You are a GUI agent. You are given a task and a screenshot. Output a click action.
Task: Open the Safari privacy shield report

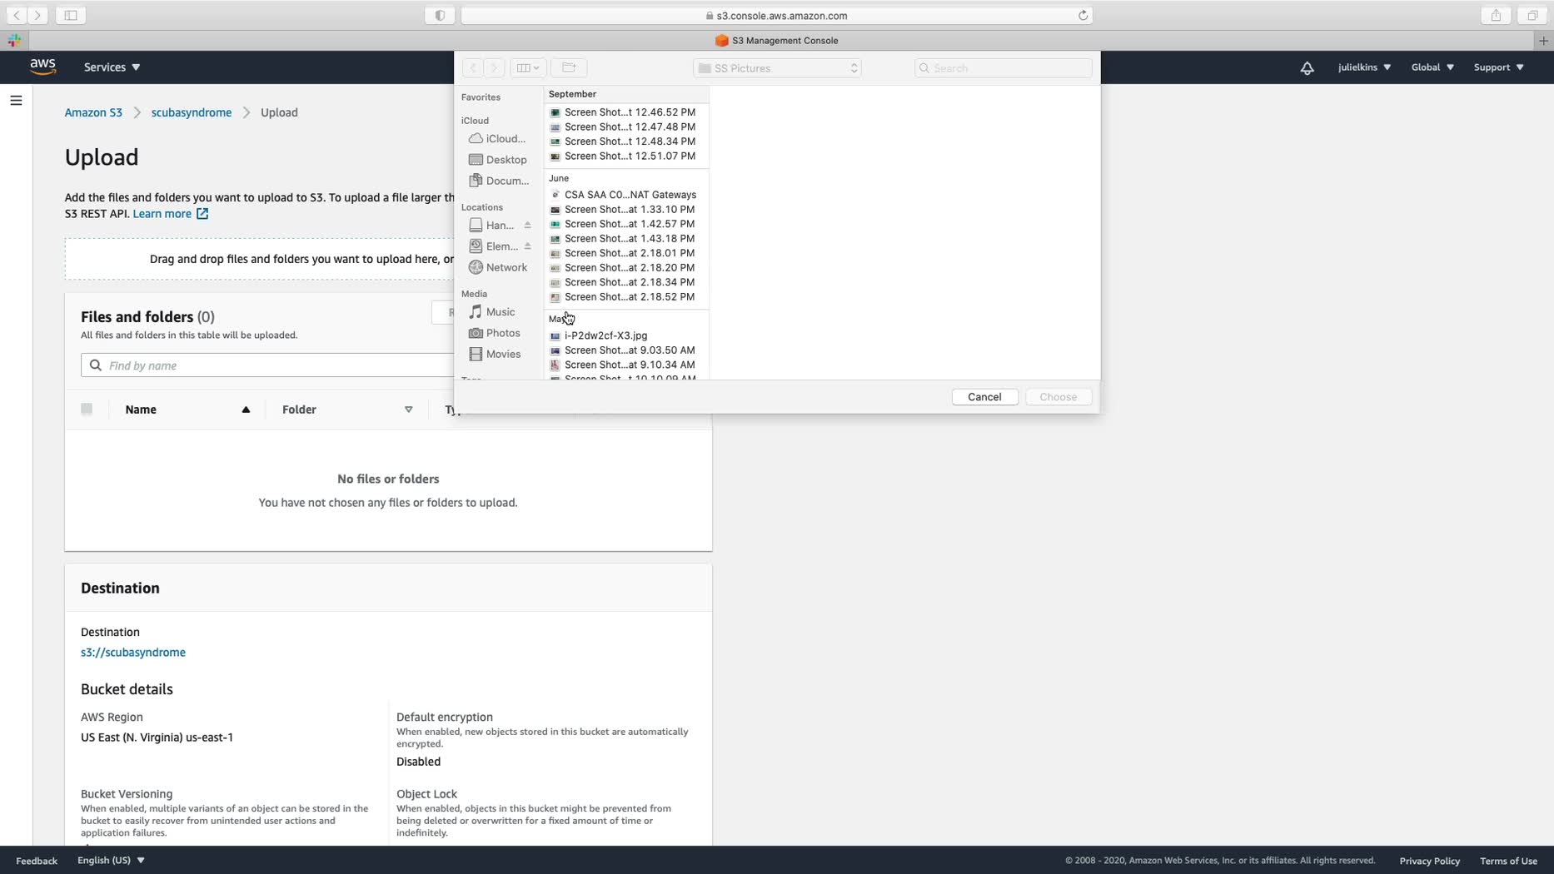coord(440,15)
